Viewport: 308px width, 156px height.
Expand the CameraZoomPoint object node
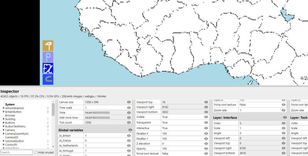tap(4, 134)
